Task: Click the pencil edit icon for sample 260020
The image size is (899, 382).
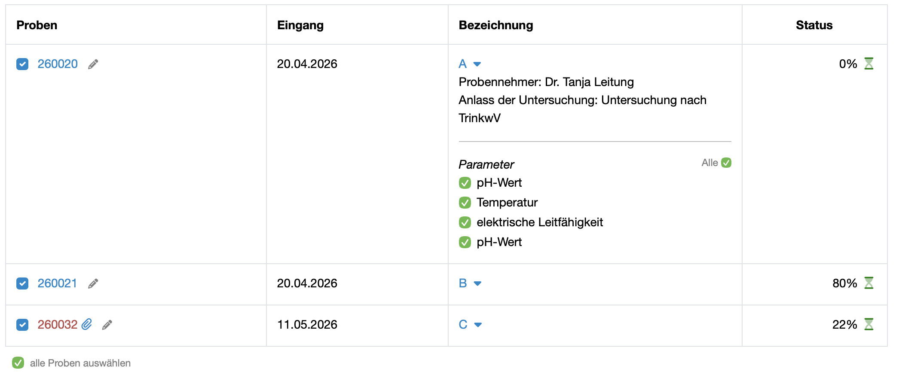Action: [x=93, y=64]
